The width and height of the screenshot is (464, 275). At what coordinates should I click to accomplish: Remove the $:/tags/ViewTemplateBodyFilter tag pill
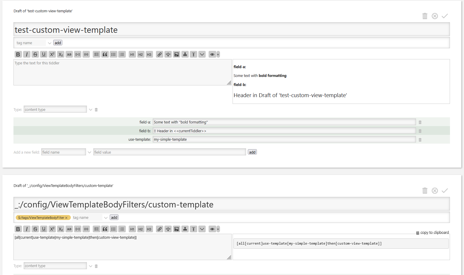coord(66,218)
